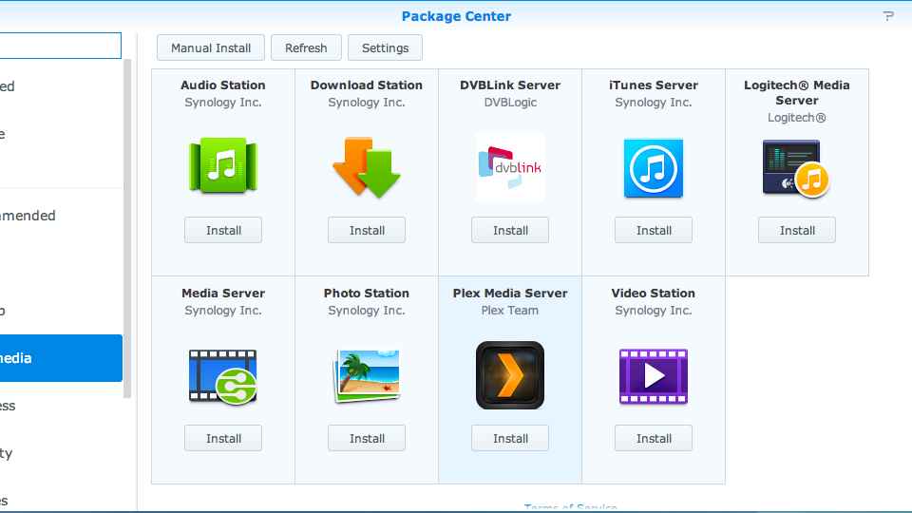Install Audio Station package
Screen dimensions: 912x513
(x=223, y=230)
